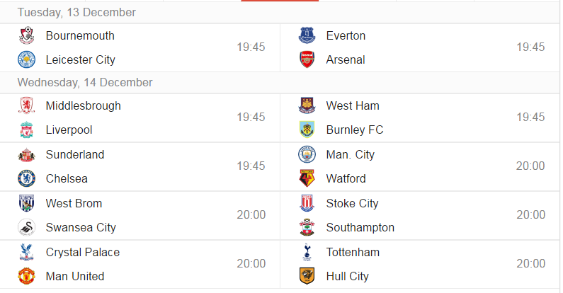This screenshot has height=293, width=563.
Task: Click the Liverpool club crest
Action: [27, 130]
